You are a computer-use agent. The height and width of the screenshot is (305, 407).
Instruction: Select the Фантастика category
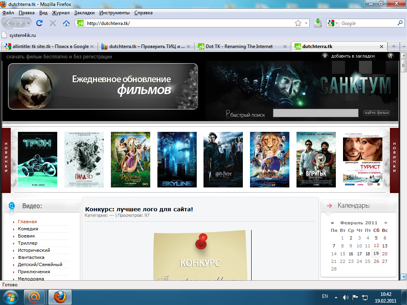(x=31, y=257)
